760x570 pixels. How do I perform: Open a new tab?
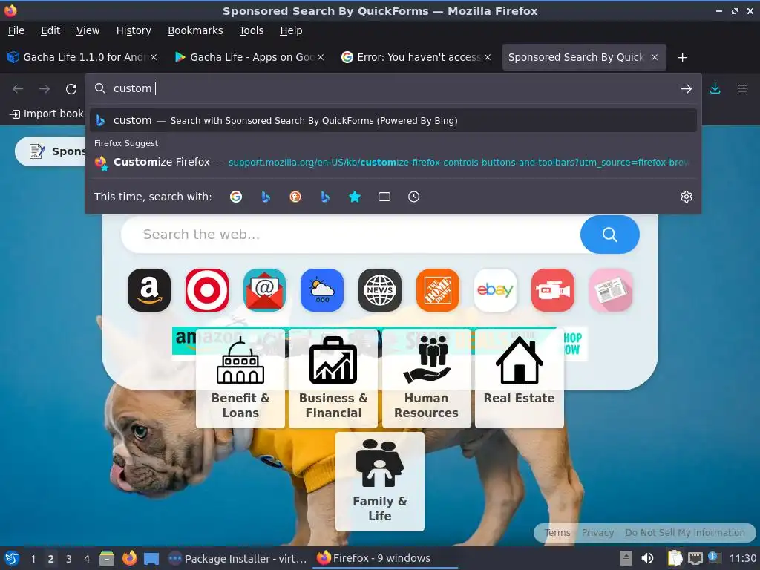point(683,58)
